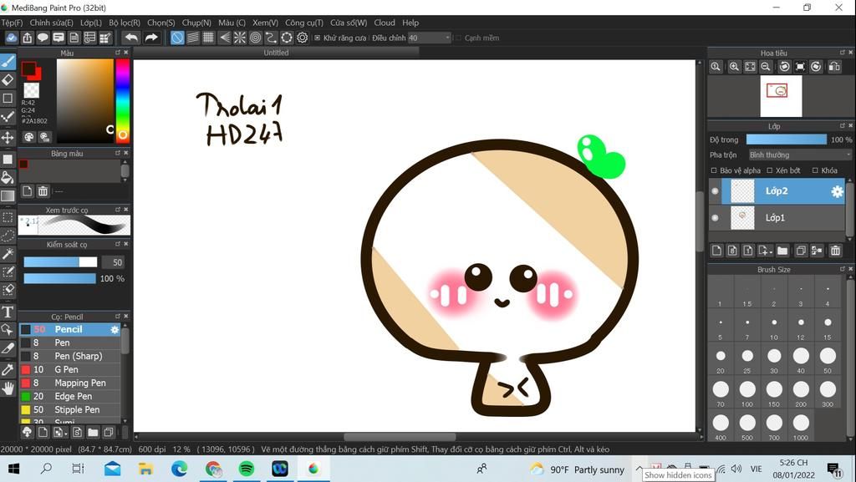
Task: Select the Move tool
Action: 8,137
